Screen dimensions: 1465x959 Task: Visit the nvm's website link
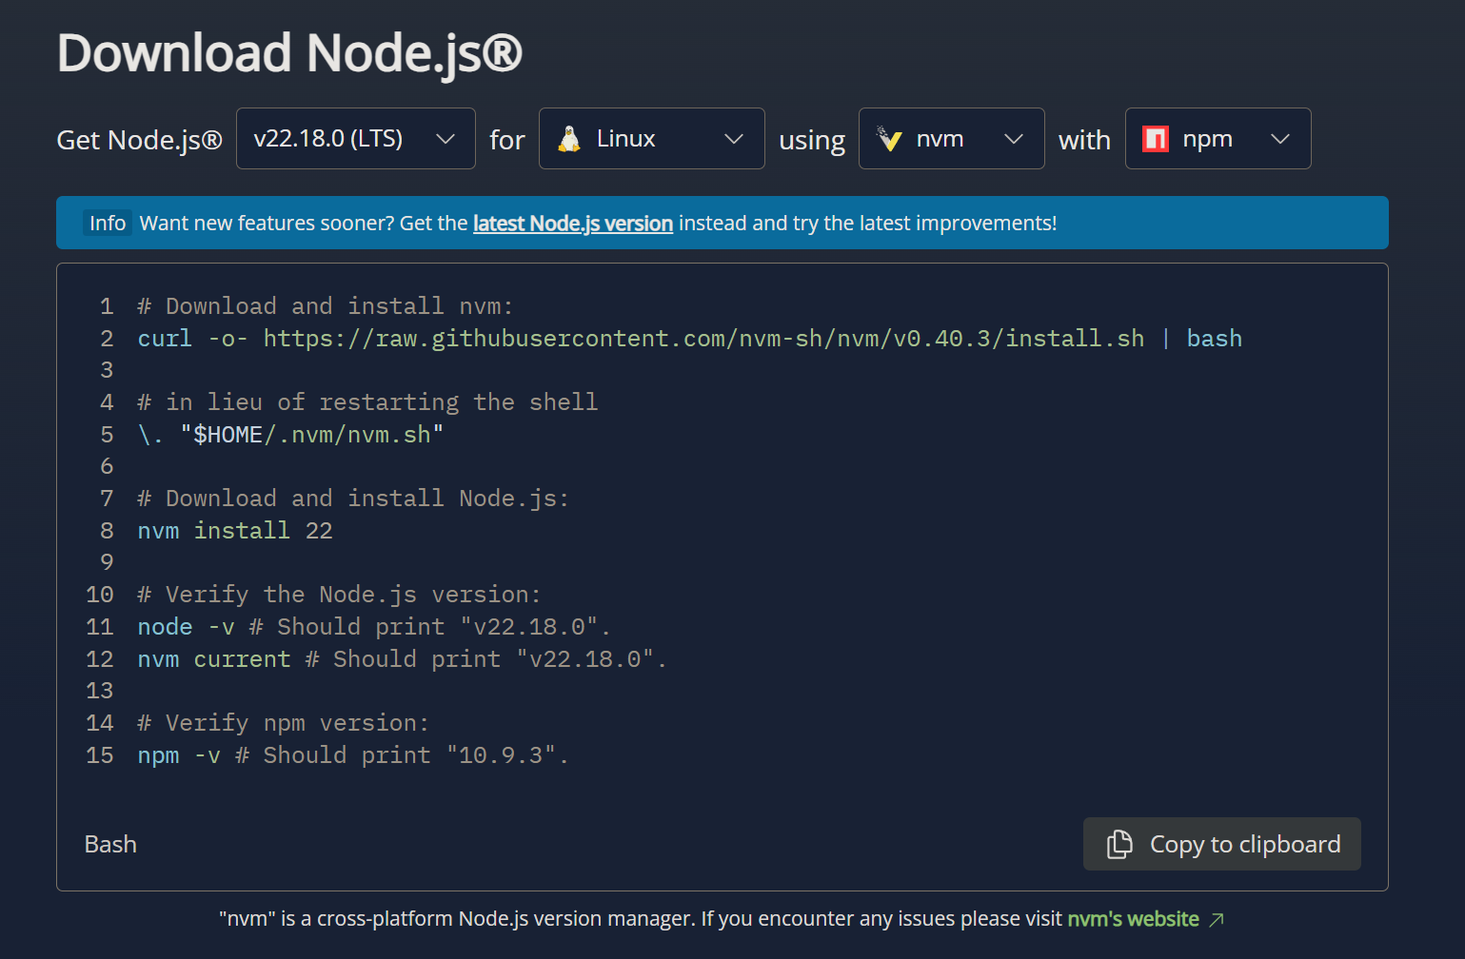click(1132, 919)
